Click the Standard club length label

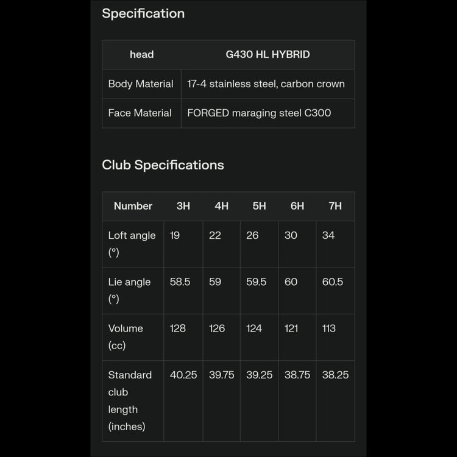pyautogui.click(x=130, y=400)
